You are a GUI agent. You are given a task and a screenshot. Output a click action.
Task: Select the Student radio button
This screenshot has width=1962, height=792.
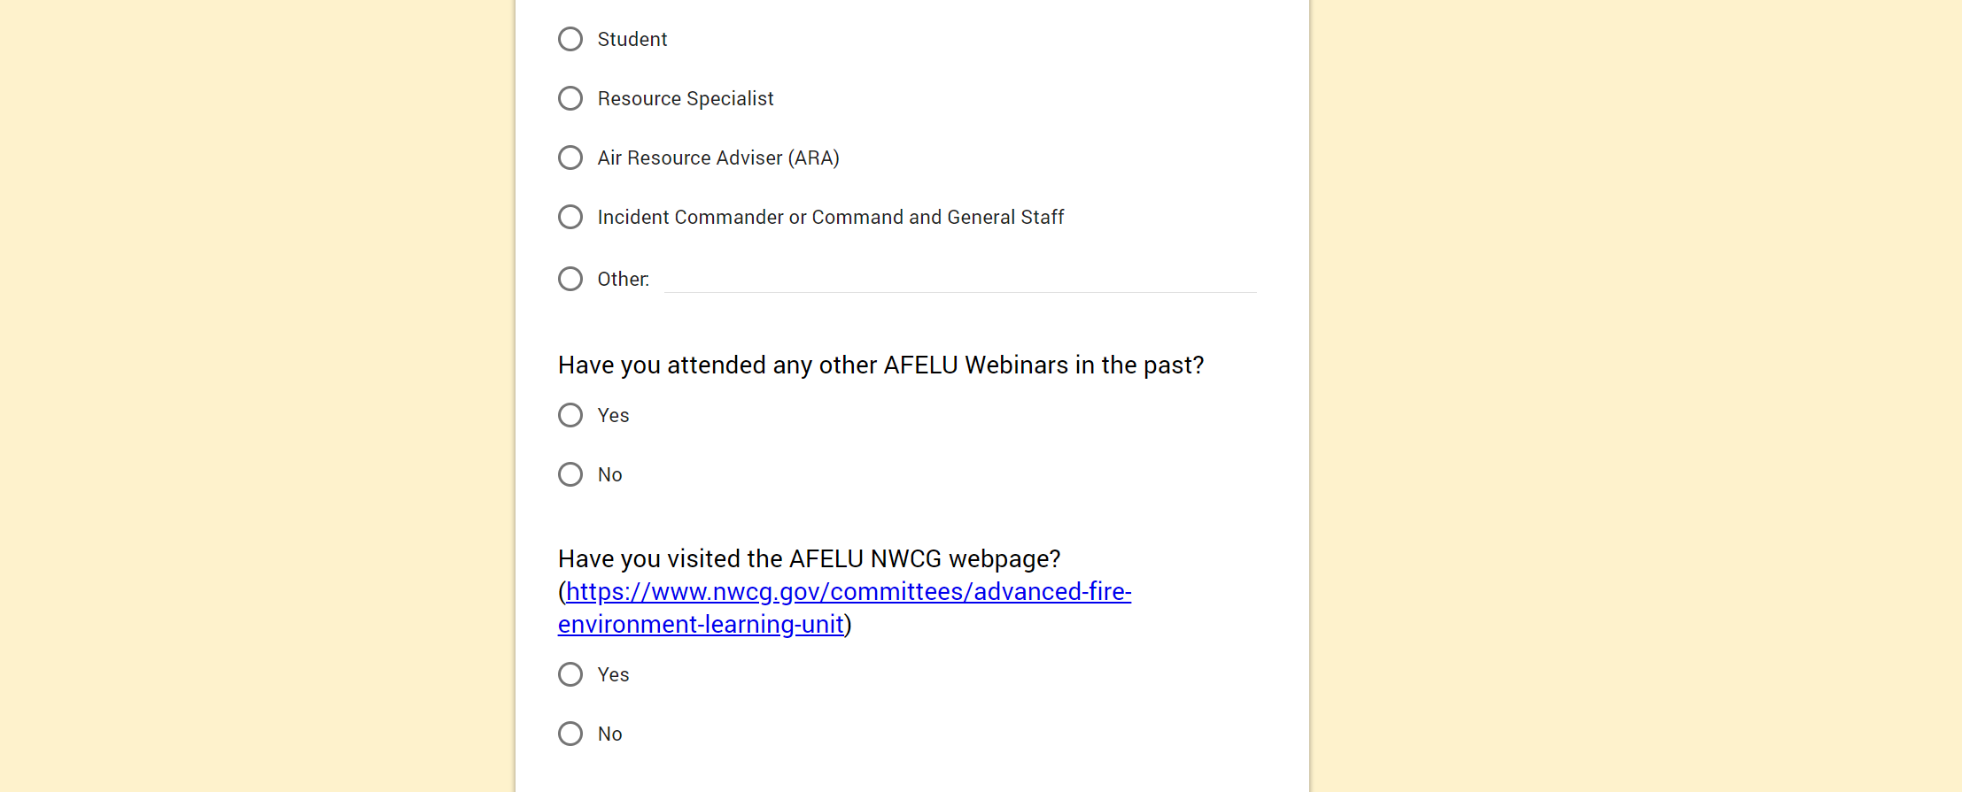click(570, 39)
